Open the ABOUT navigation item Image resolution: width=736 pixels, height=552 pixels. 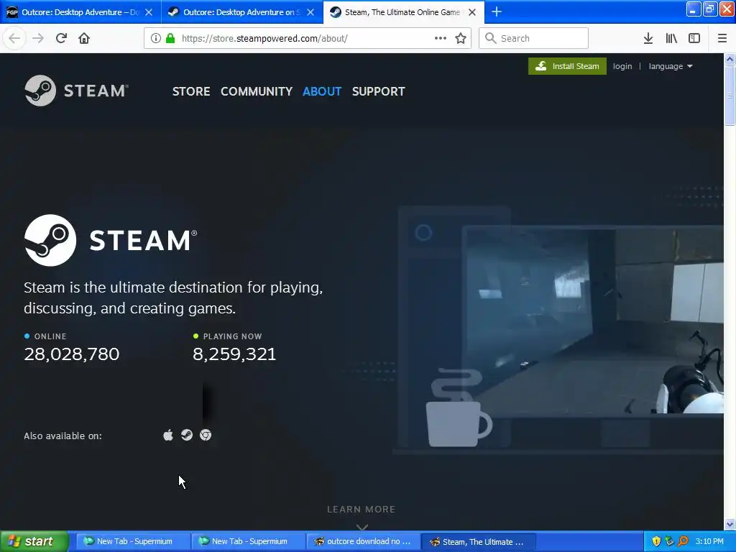(x=322, y=91)
